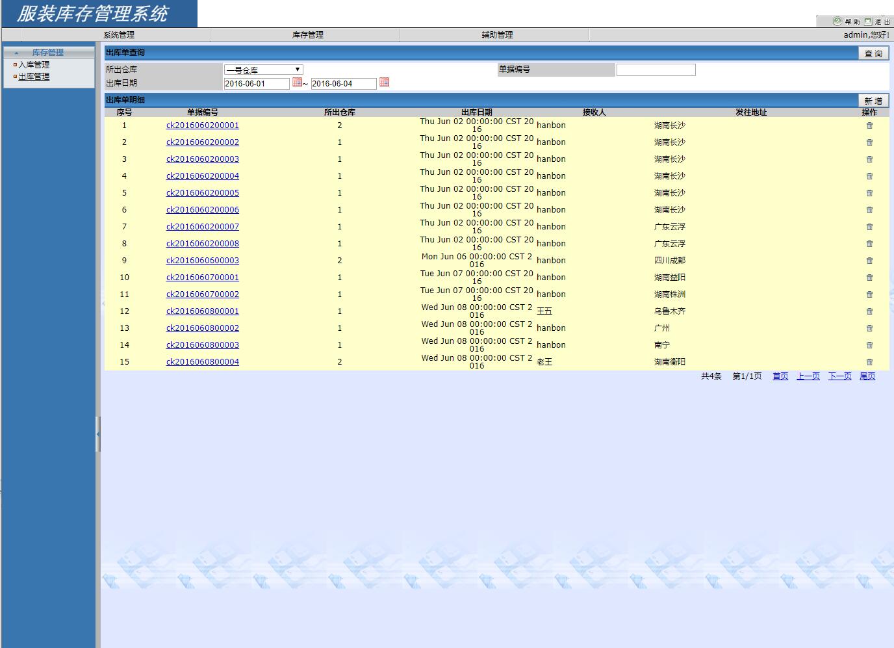The width and height of the screenshot is (894, 648).
Task: Open the 辅助管理 menu
Action: click(497, 35)
